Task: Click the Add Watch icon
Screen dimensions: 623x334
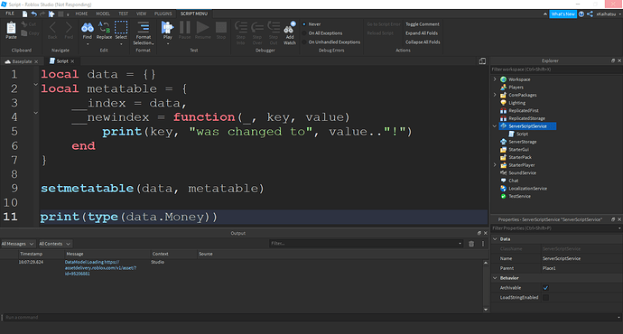Action: (x=290, y=27)
